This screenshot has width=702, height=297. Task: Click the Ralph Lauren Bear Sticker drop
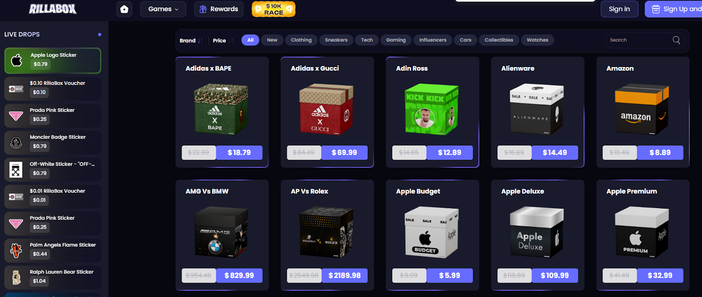(53, 277)
